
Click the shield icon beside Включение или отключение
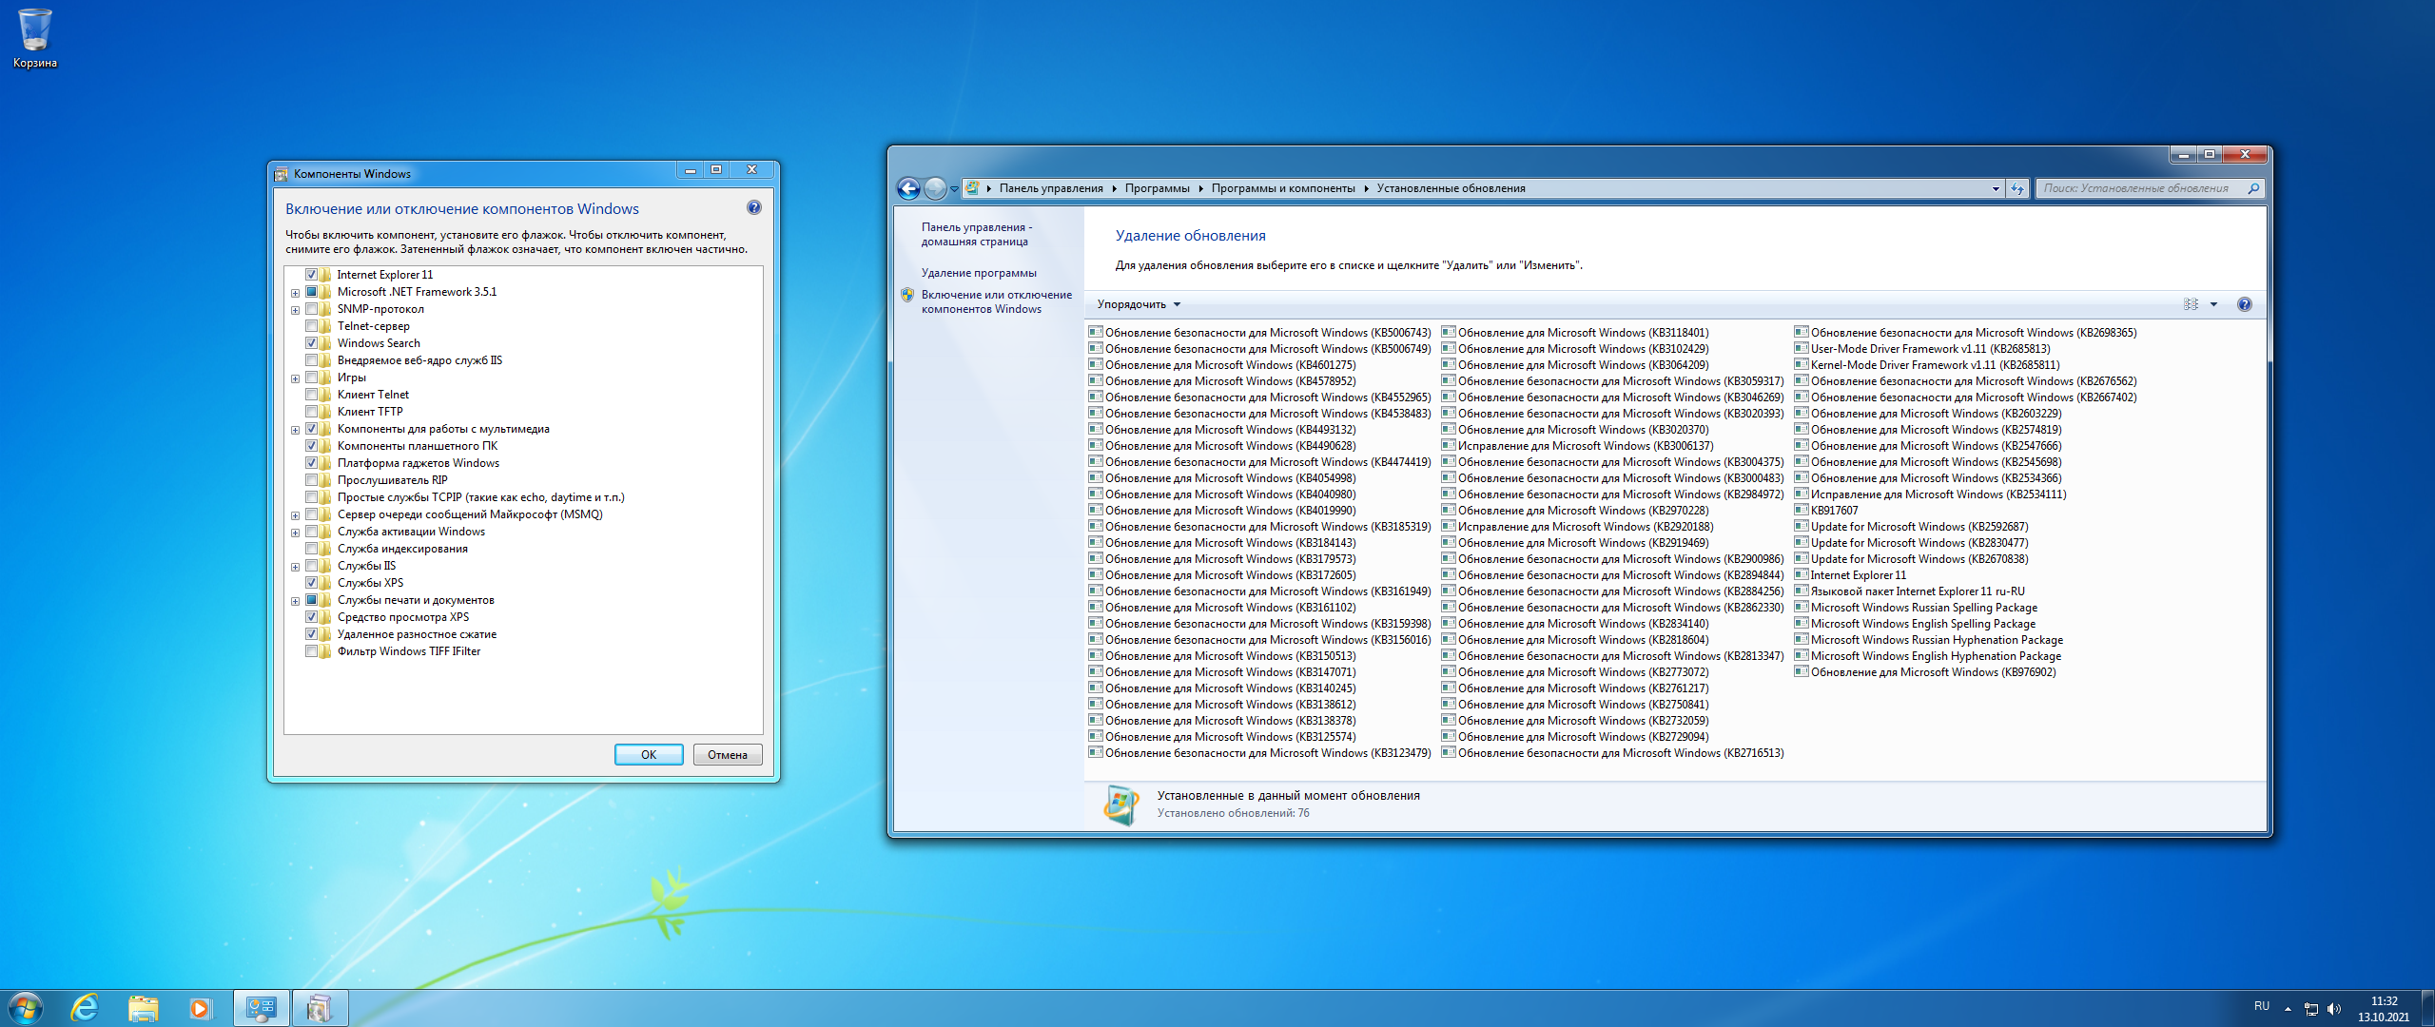pos(907,295)
